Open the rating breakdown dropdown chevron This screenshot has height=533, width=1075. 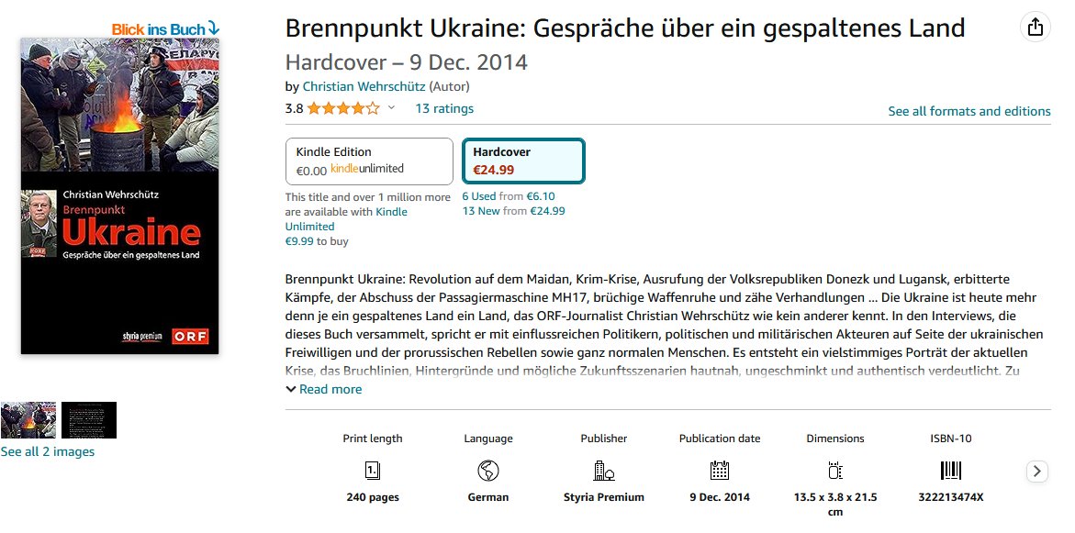coord(391,107)
